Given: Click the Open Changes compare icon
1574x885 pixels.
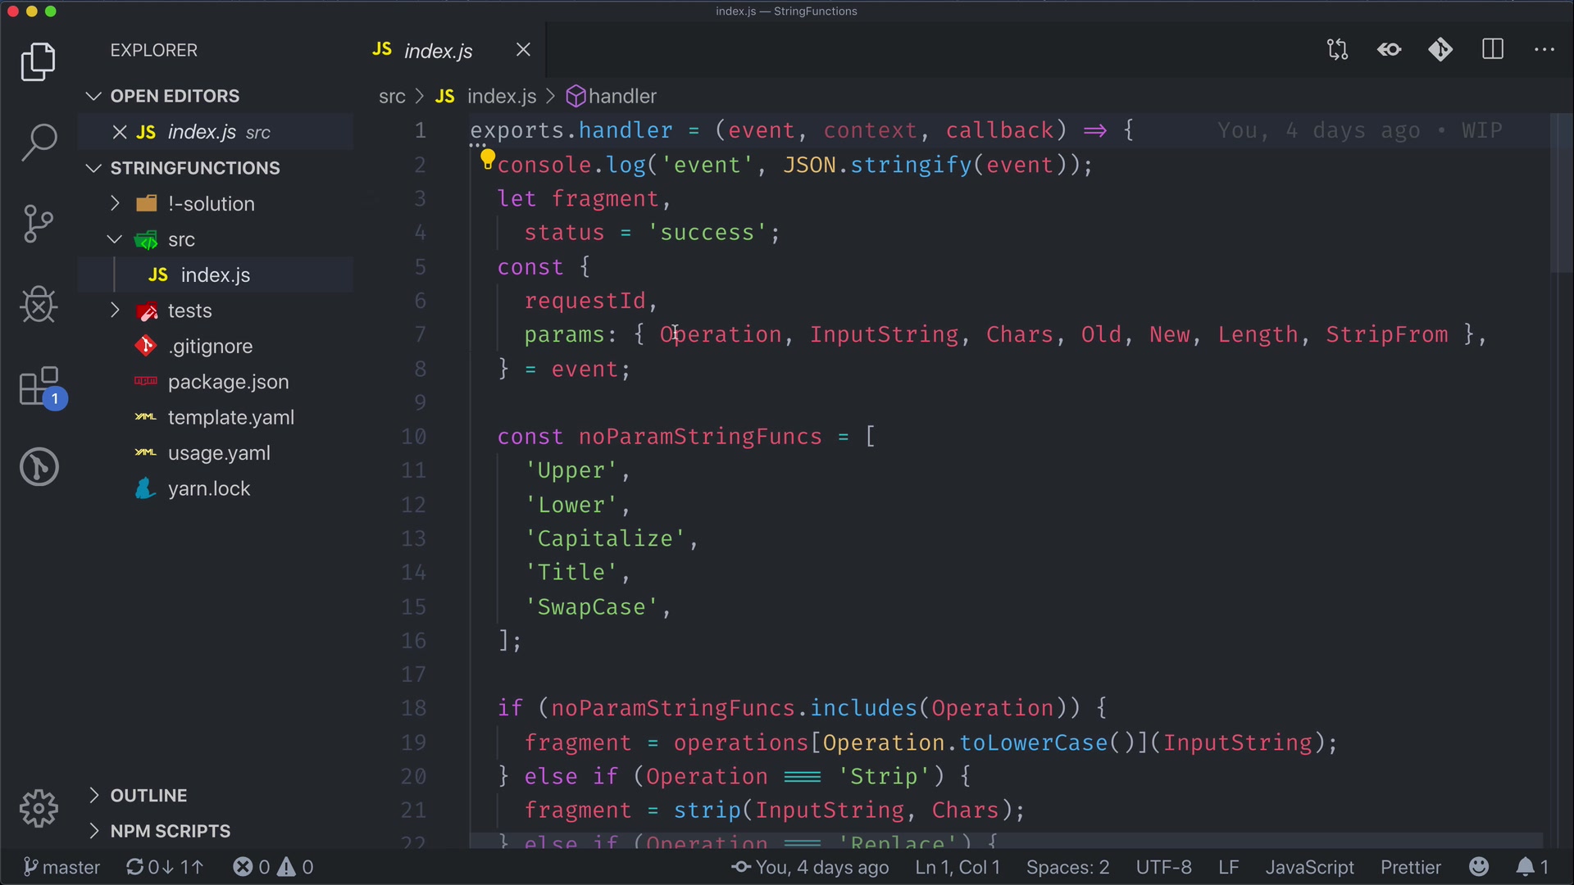Looking at the screenshot, I should [1337, 50].
